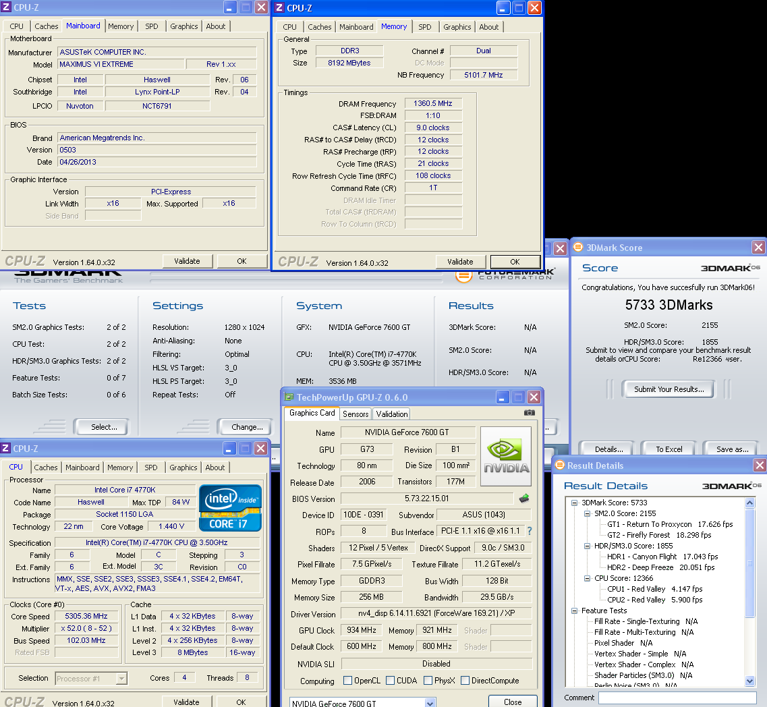Screen dimensions: 767x707
Task: Click the Details... button in 3DMark Score
Action: tap(608, 449)
